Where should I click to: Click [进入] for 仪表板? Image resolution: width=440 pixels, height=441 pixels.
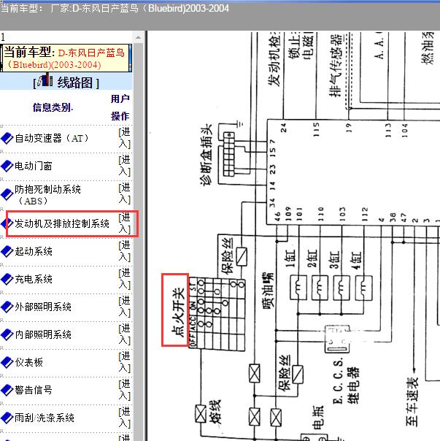pyautogui.click(x=125, y=362)
